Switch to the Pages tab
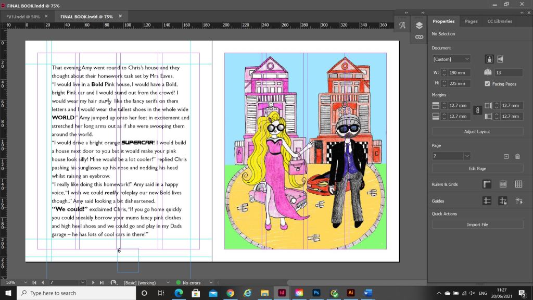533x300 pixels. click(x=471, y=21)
